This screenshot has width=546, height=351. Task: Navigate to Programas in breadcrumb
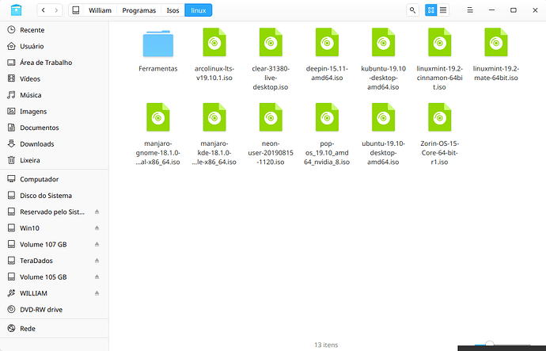[139, 10]
